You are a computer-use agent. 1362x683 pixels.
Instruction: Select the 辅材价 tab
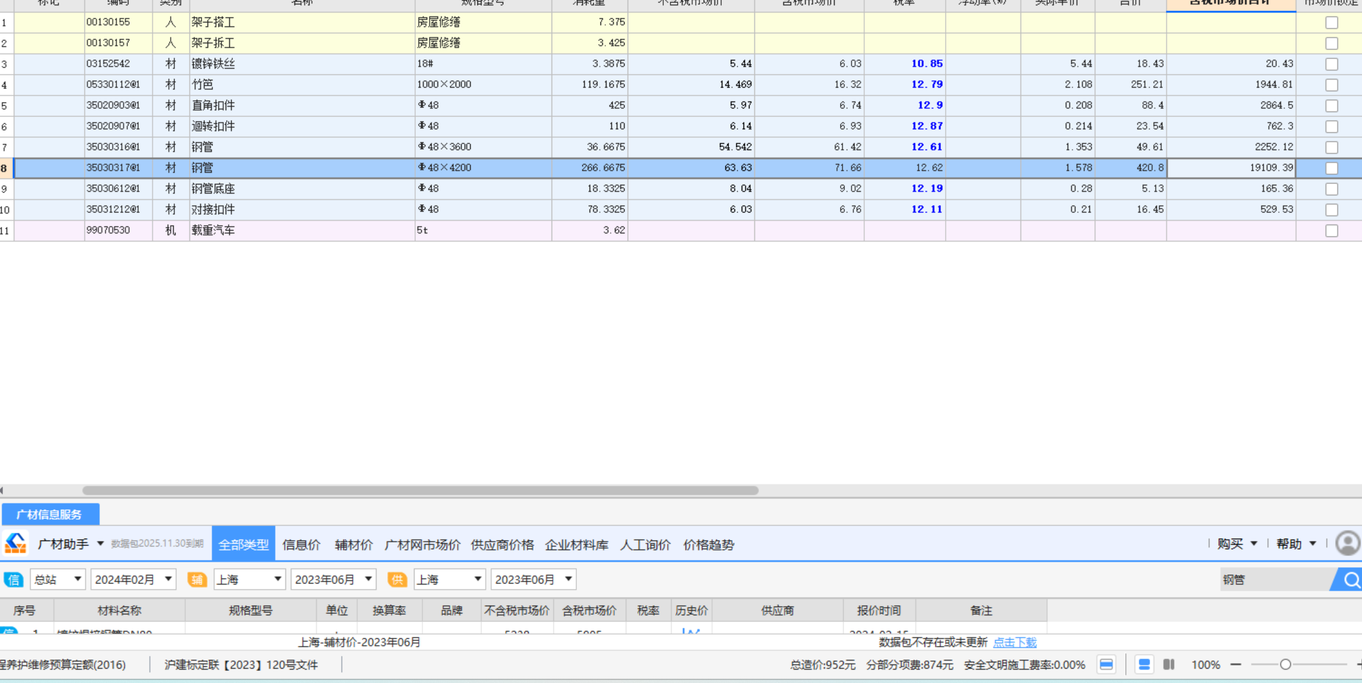point(354,545)
